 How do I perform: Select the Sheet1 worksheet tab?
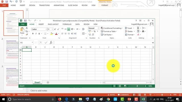pyautogui.click(x=37, y=82)
